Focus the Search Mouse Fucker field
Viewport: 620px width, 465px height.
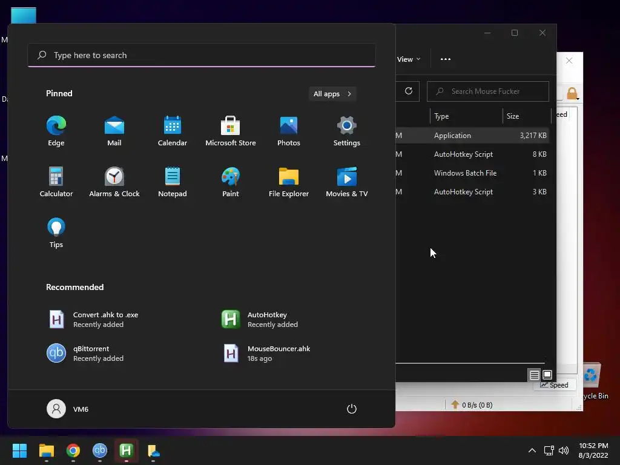click(488, 91)
